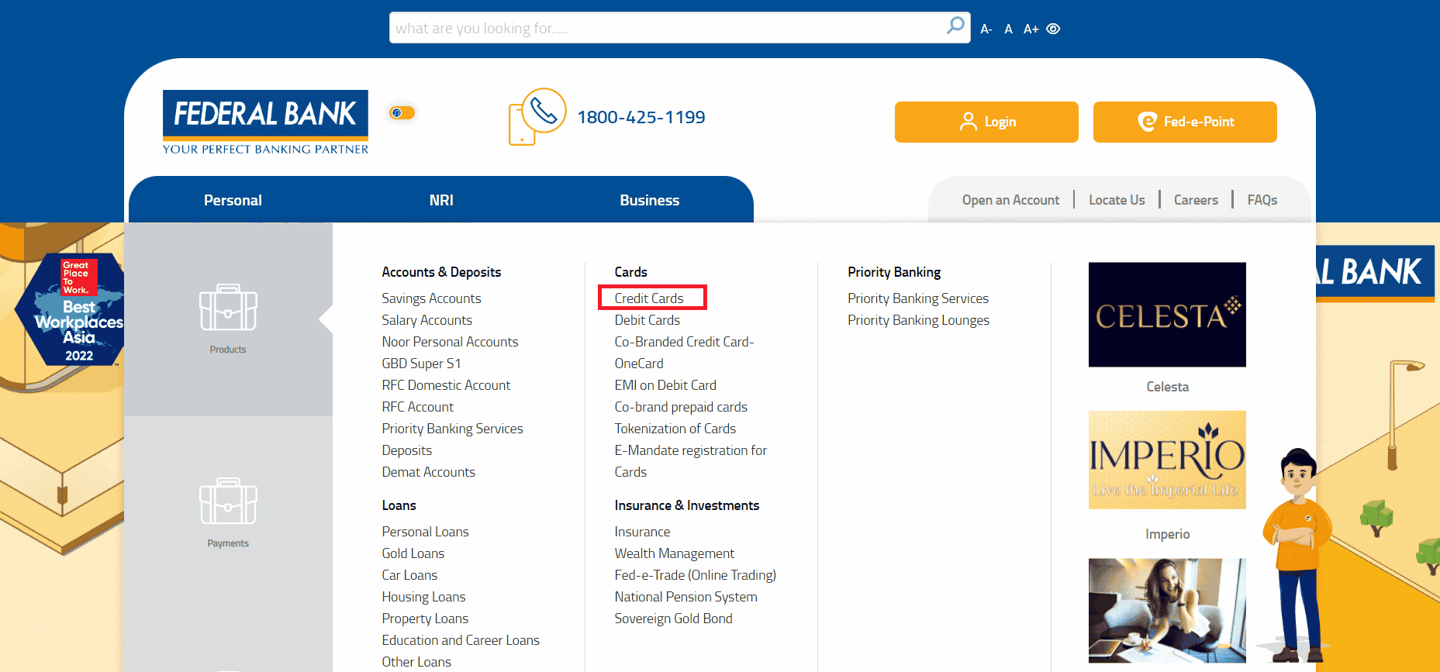Image resolution: width=1440 pixels, height=672 pixels.
Task: Select Debit Cards
Action: (x=647, y=320)
